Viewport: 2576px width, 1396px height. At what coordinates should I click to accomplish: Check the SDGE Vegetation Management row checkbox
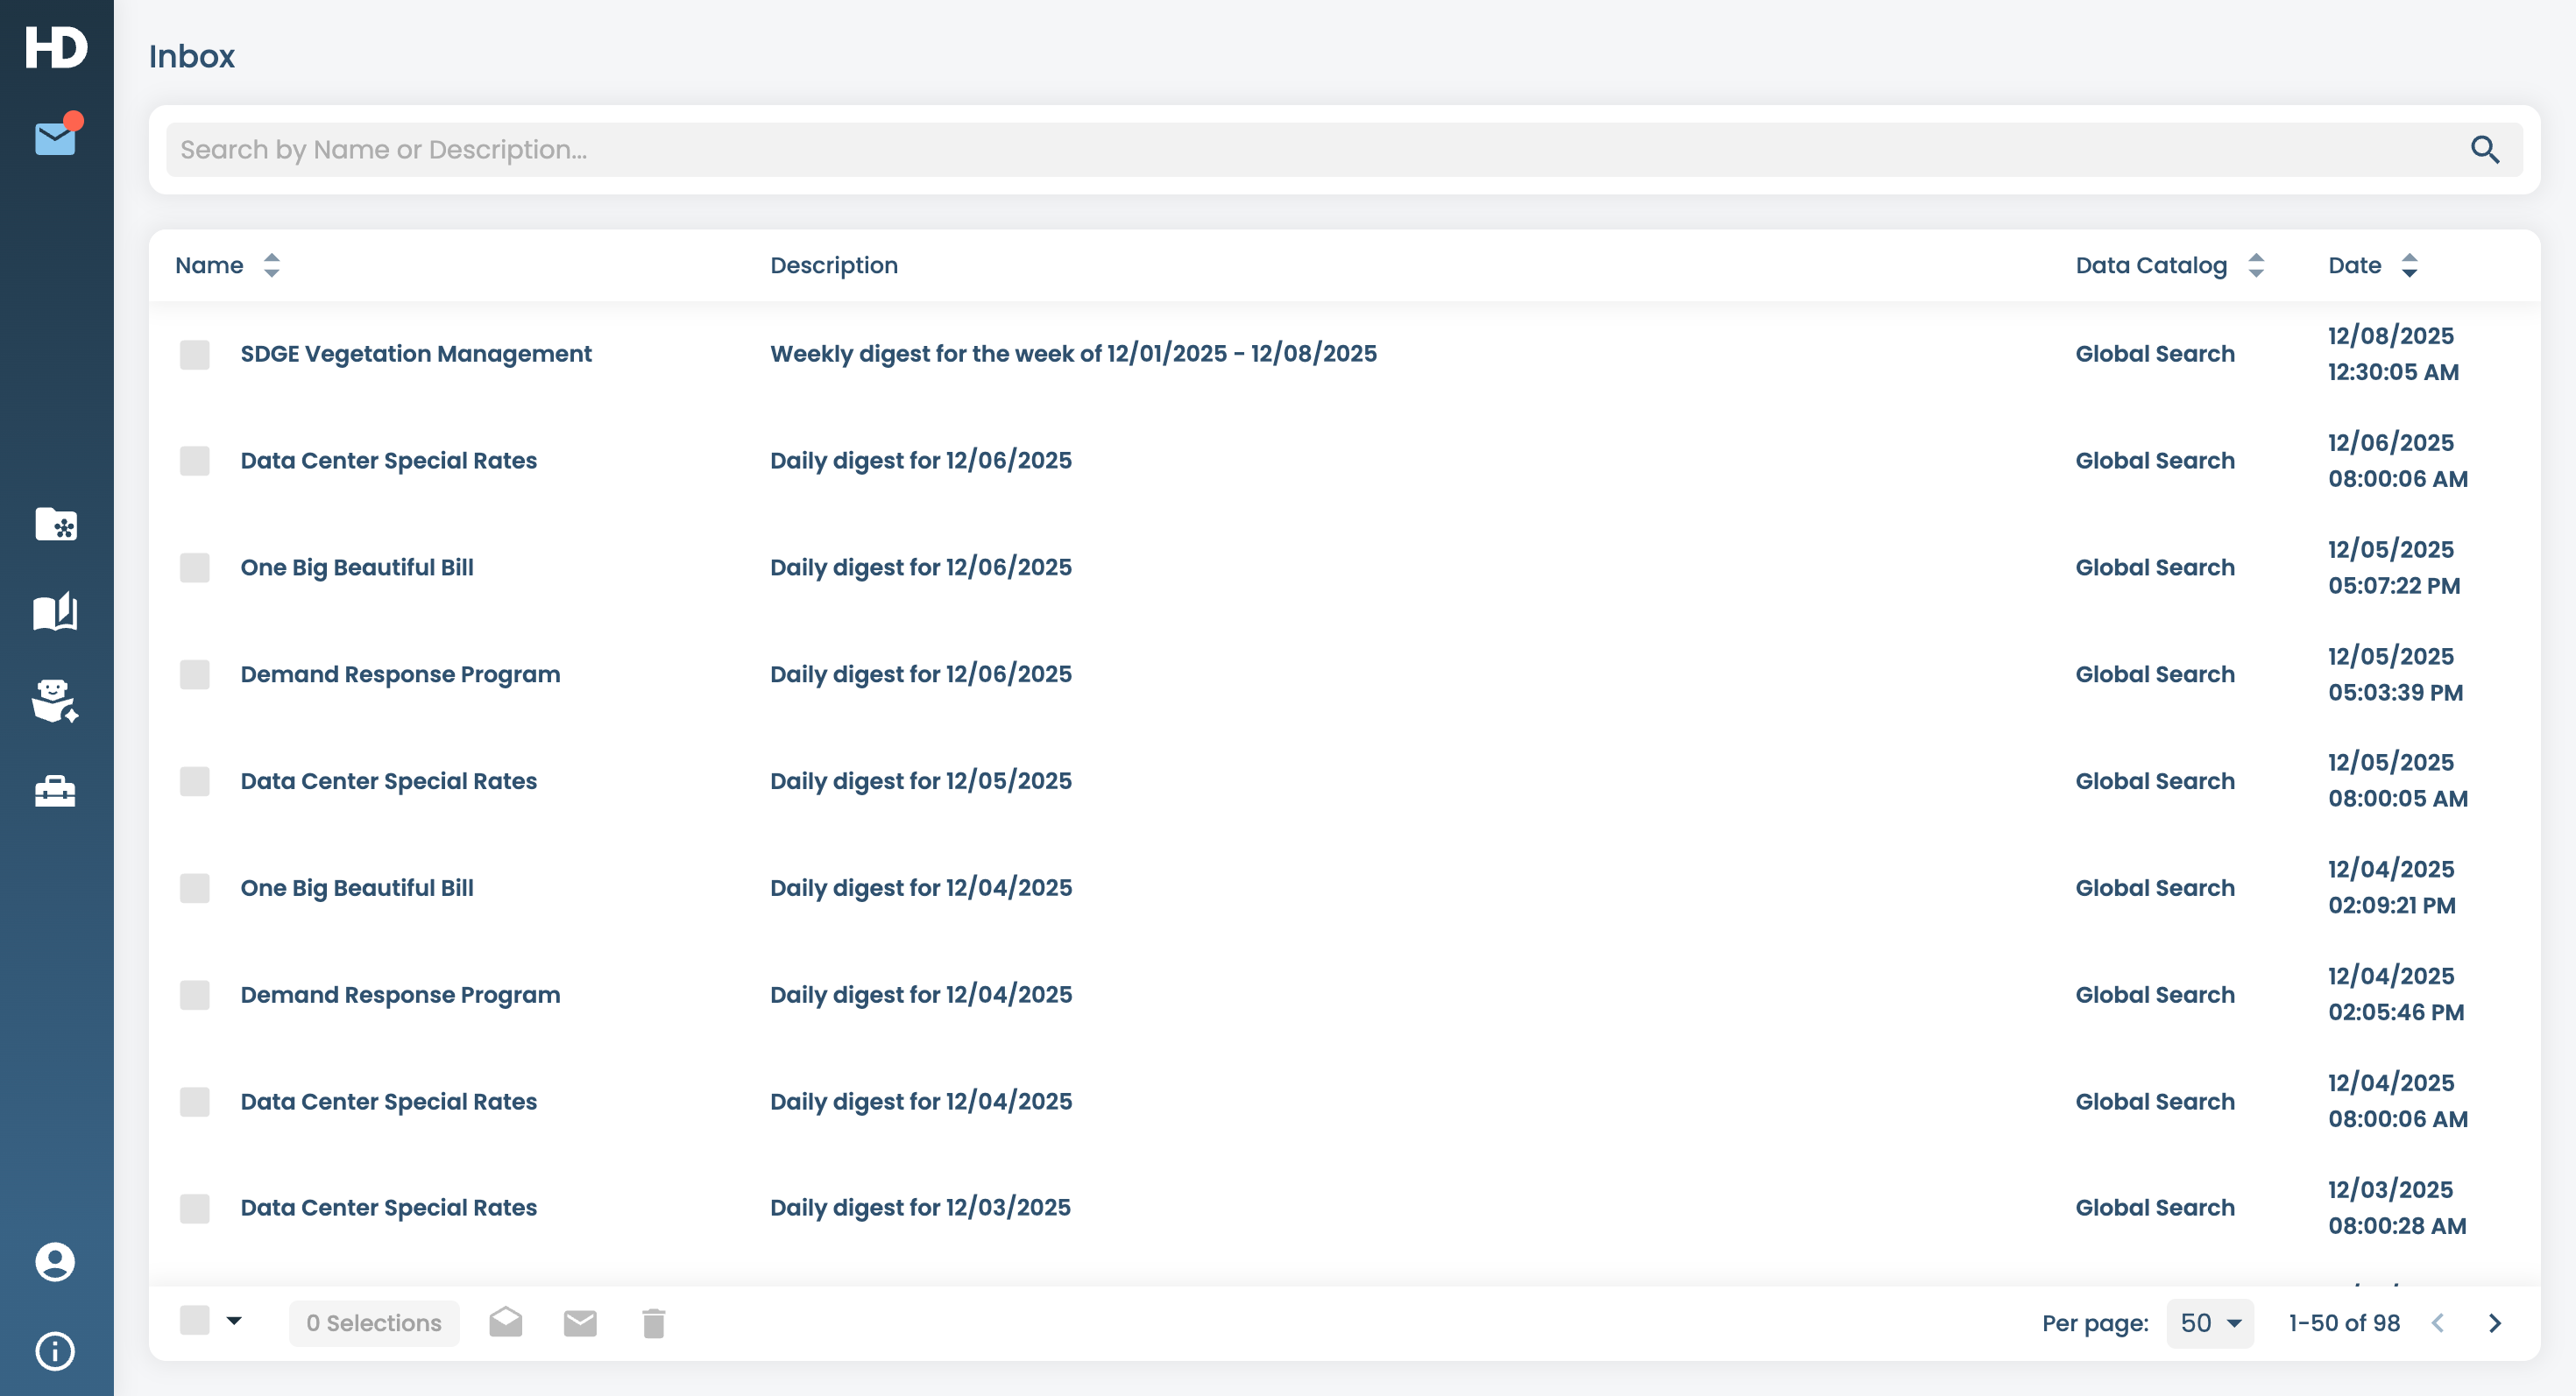click(x=194, y=355)
